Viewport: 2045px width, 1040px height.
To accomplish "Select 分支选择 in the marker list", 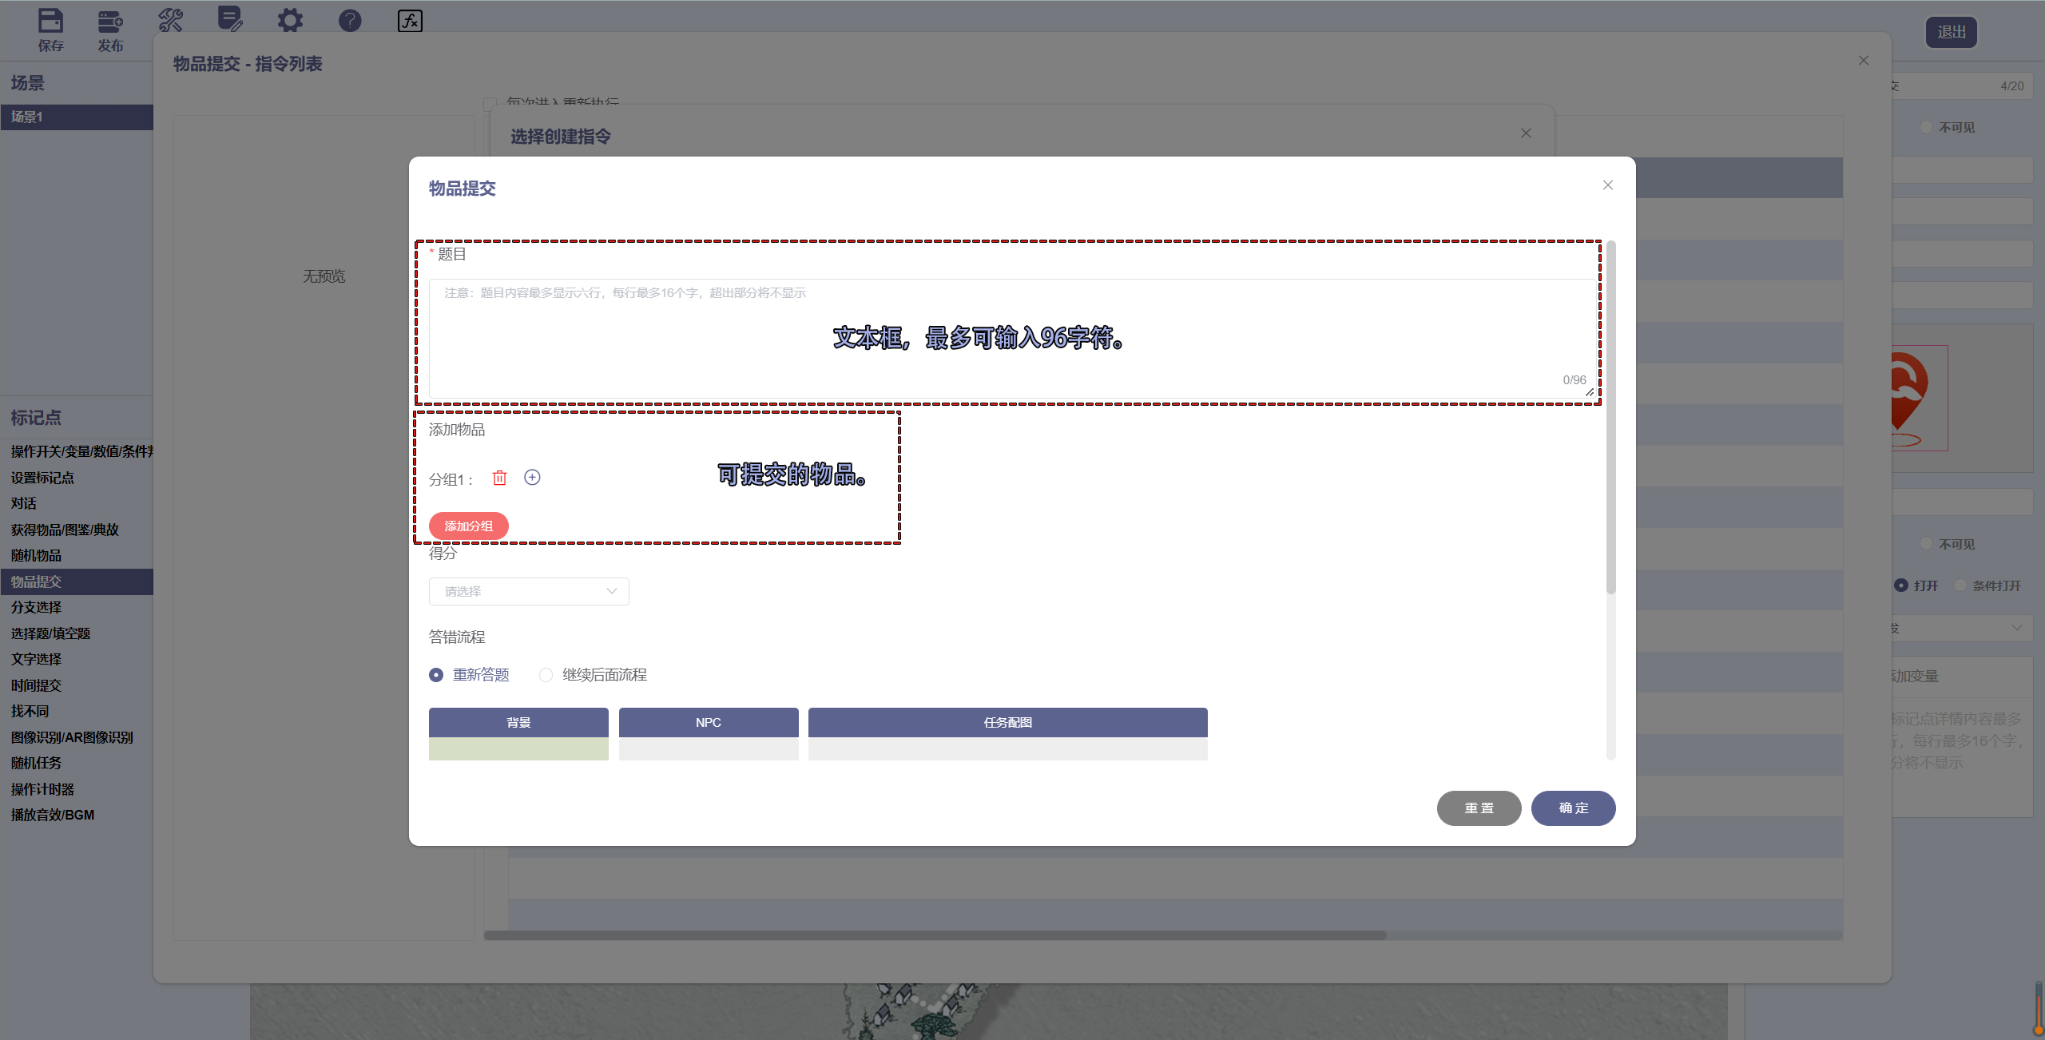I will click(37, 607).
